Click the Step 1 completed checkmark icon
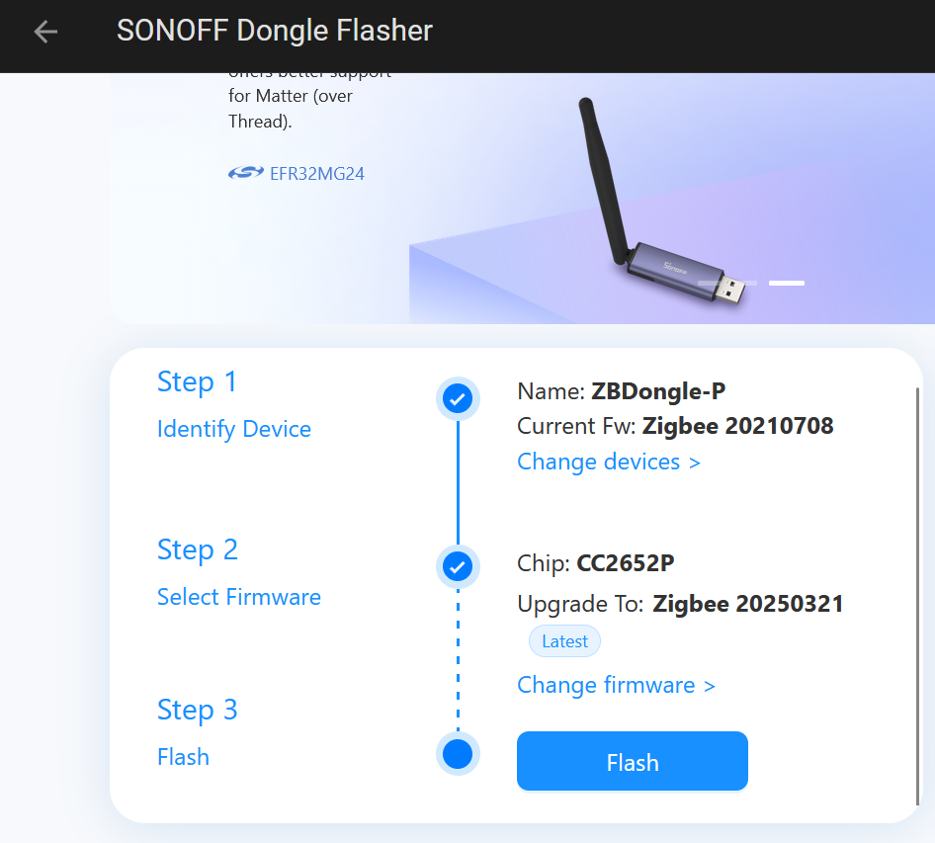This screenshot has width=935, height=843. (458, 398)
